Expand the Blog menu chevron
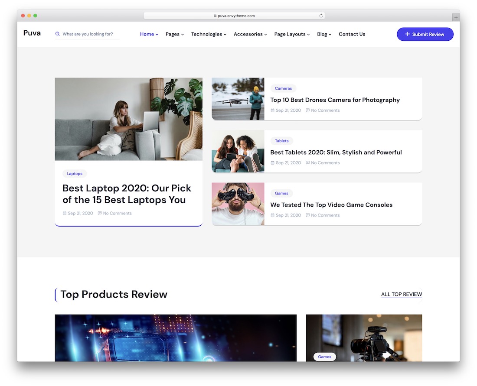Screen dimensions: 477x386 pyautogui.click(x=330, y=35)
